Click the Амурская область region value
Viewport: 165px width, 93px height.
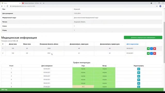[x=80, y=22]
